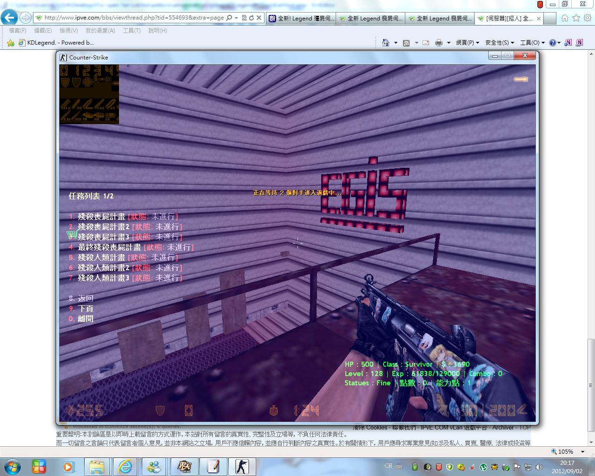The width and height of the screenshot is (595, 476).
Task: Open the Favorites star at top right
Action: 576,18
